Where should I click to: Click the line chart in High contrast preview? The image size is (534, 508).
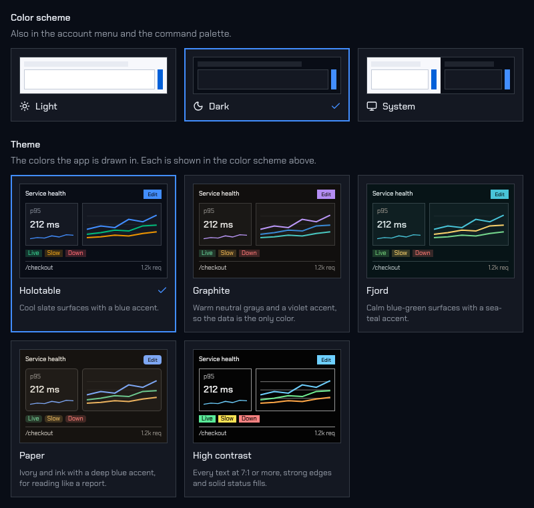pos(295,390)
